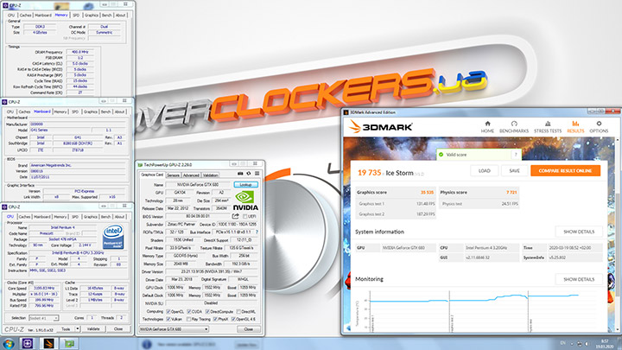Open BENCHMARKS in 3DMark navigation
Screen dimensions: 622x350
[x=514, y=127]
